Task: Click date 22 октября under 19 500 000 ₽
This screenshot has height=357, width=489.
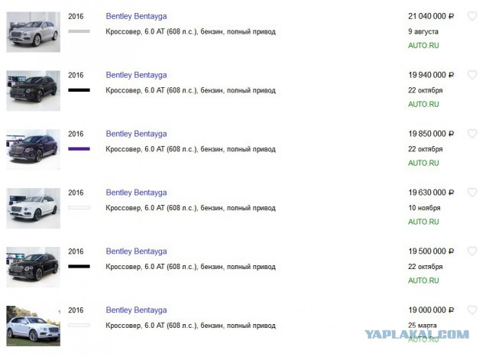Action: point(426,267)
